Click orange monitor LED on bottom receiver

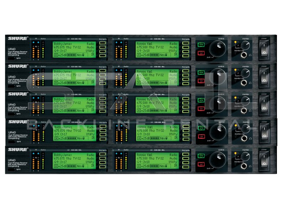[235, 153]
